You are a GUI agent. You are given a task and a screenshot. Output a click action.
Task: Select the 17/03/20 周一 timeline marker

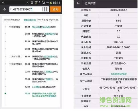pos(5,27)
